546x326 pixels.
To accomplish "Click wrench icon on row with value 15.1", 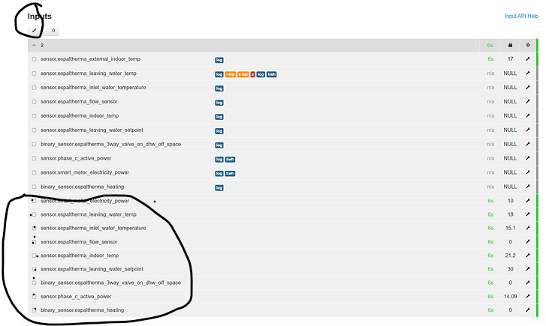I will point(527,228).
